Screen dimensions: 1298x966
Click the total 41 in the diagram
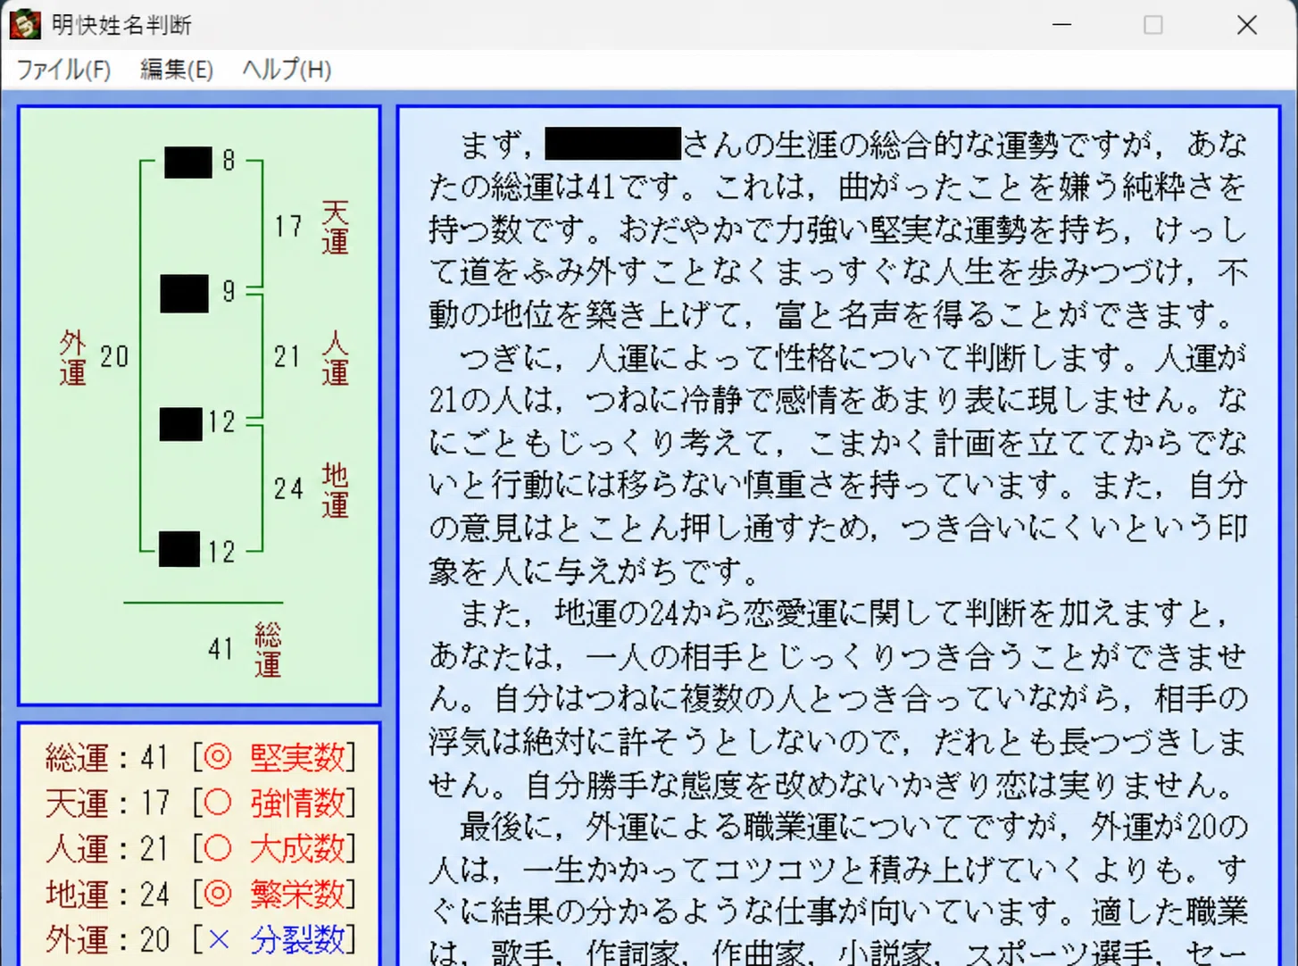tap(220, 649)
